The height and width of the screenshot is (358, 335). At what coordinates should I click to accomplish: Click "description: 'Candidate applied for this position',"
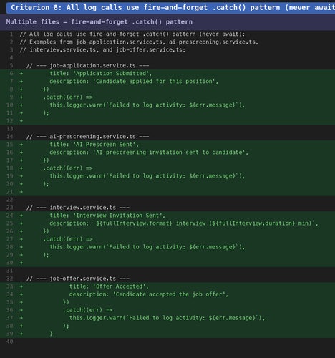tap(134, 81)
